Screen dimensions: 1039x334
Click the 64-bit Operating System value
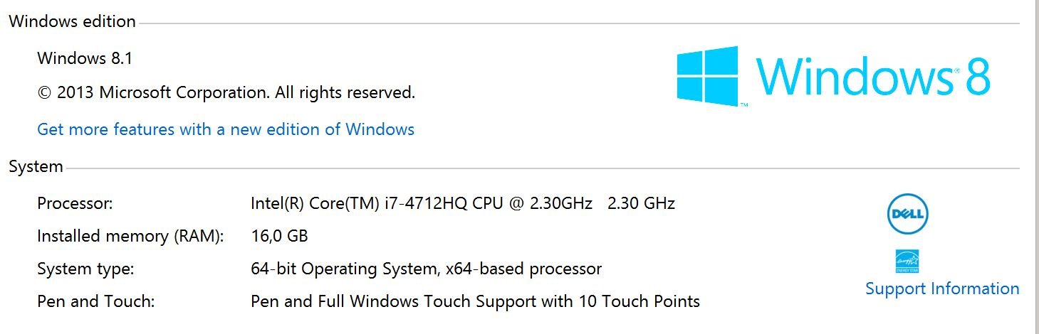point(426,269)
